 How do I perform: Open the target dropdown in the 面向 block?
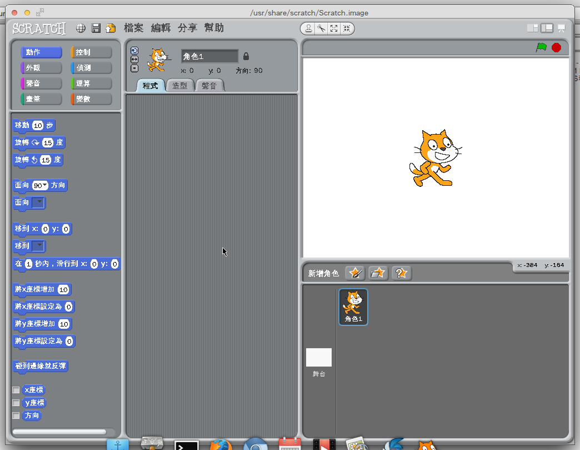point(38,202)
